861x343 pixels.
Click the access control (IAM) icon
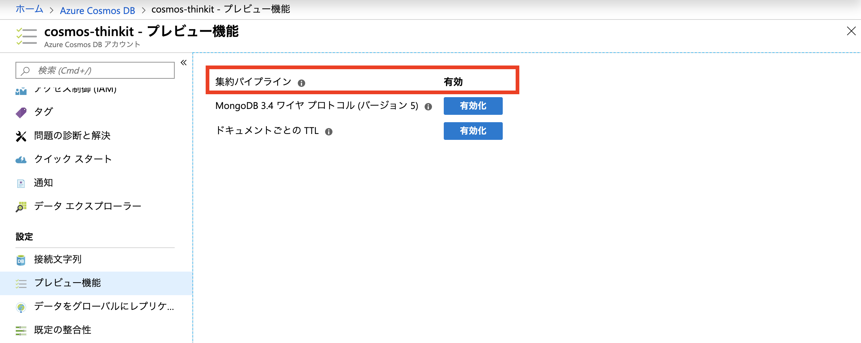(21, 91)
